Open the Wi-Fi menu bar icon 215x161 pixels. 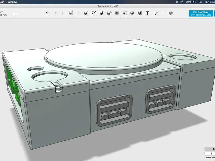[182, 2]
